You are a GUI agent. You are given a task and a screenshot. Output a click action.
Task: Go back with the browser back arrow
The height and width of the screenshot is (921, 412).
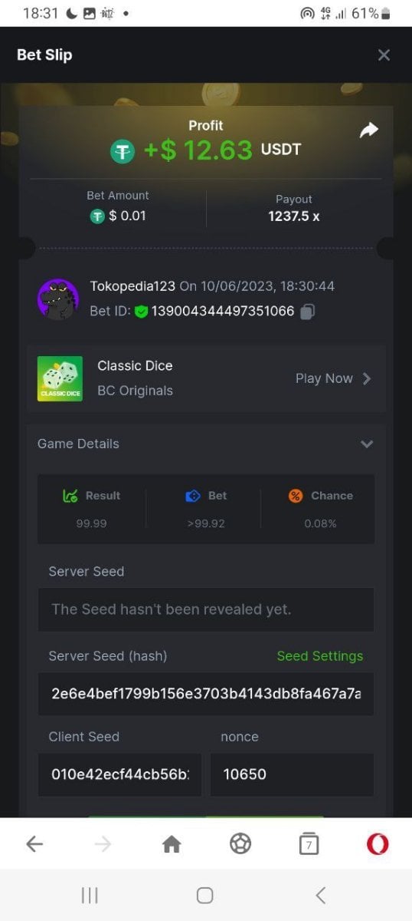[34, 844]
